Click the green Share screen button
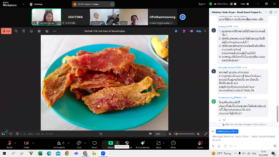The image size is (279, 157). pyautogui.click(x=111, y=143)
